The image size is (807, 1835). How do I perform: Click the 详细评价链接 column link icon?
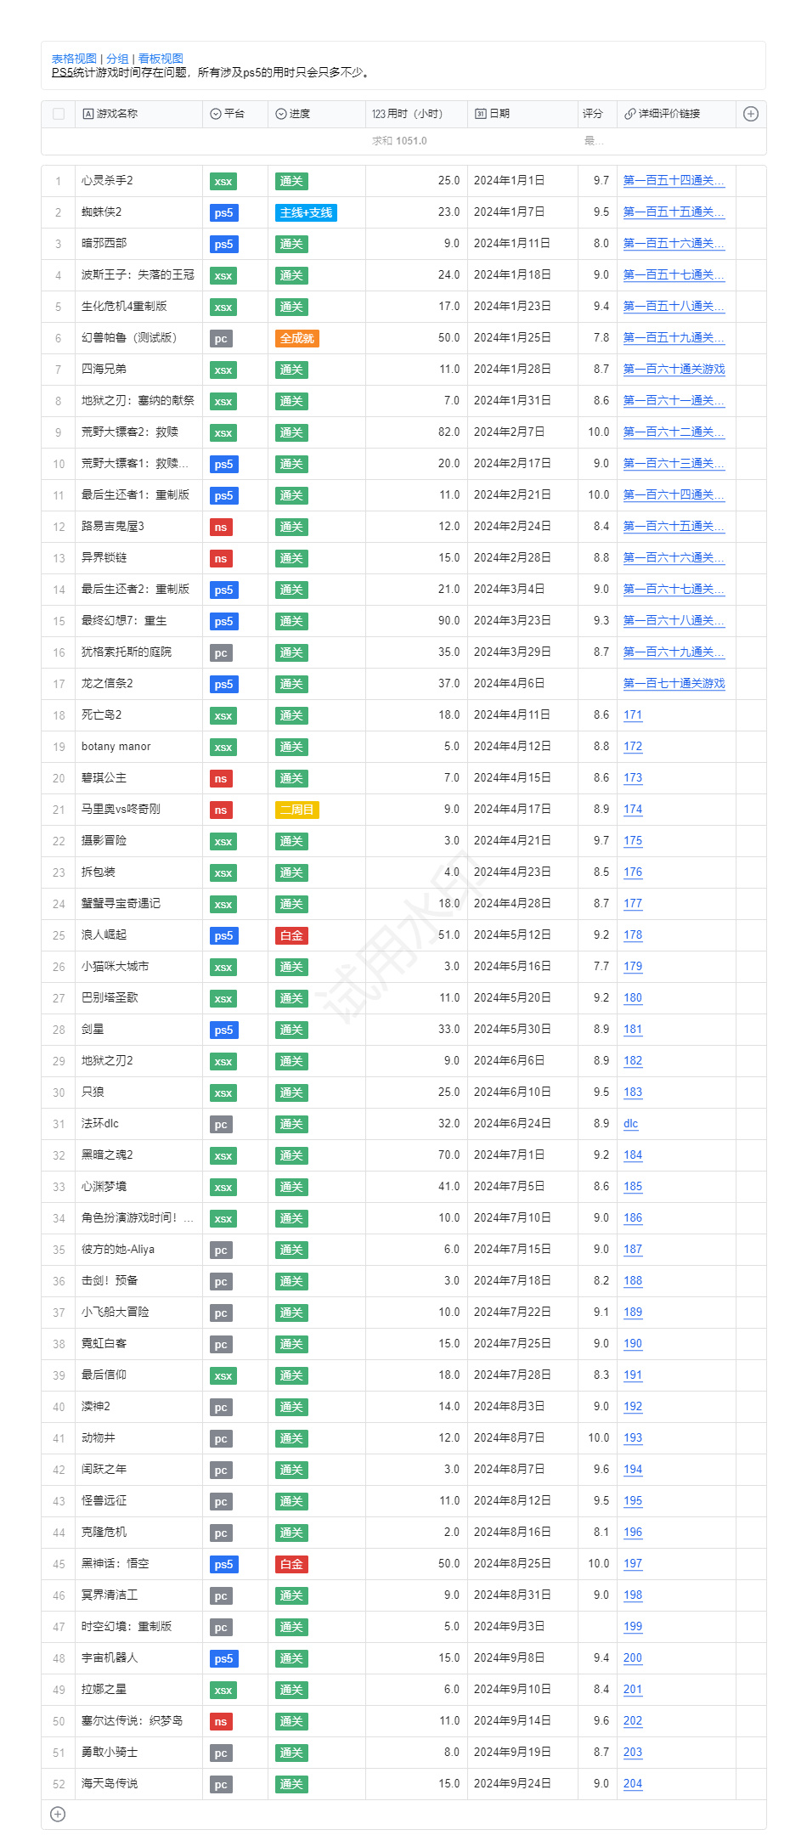pos(629,114)
